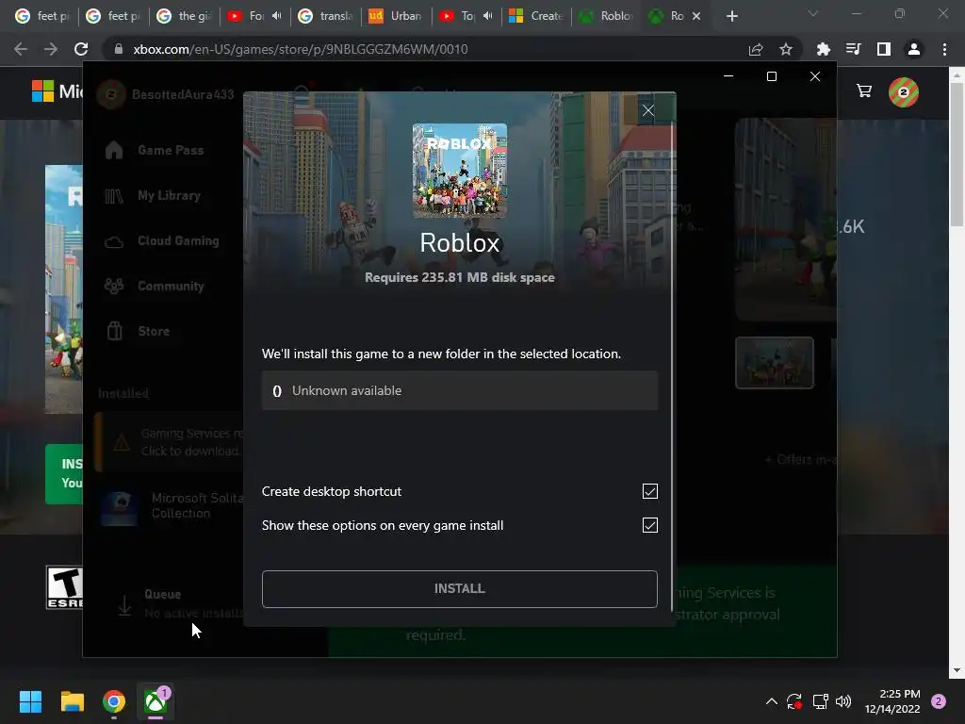
Task: Open My Library in Xbox app sidebar
Action: [x=170, y=196]
